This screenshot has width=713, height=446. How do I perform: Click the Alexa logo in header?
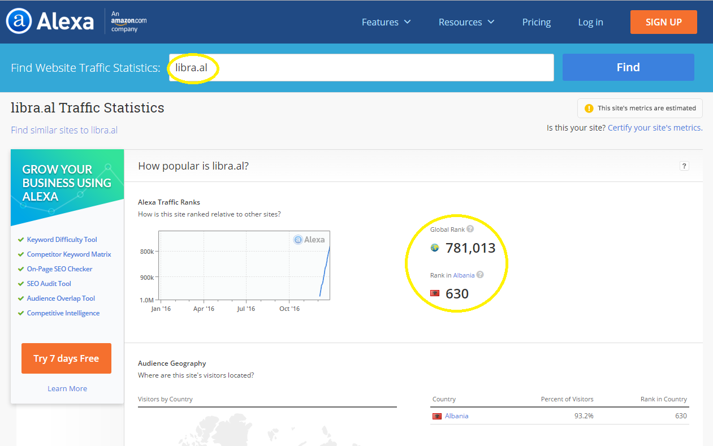coord(50,21)
